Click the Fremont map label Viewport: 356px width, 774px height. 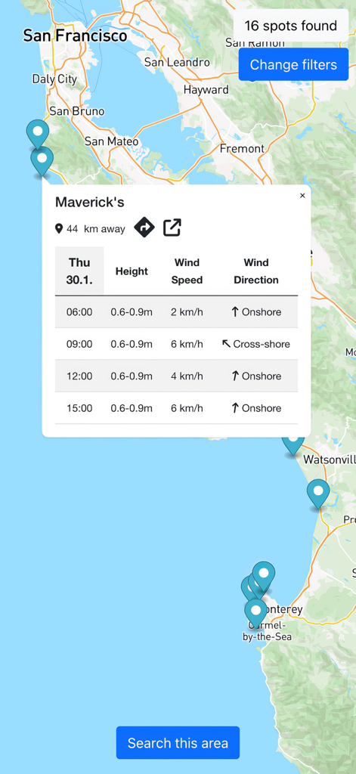242,148
